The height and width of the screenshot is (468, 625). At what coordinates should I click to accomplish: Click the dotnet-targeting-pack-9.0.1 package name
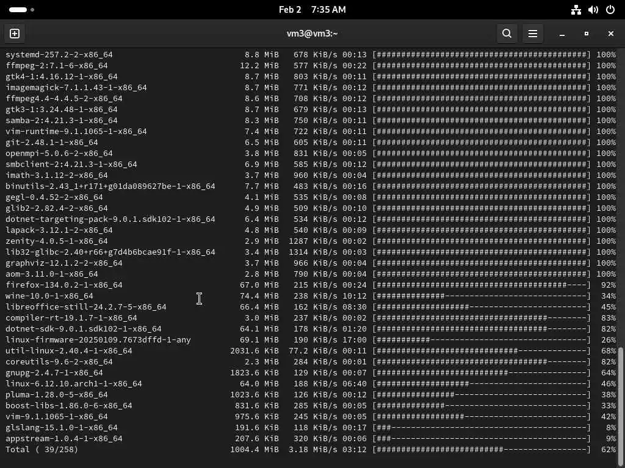point(110,219)
